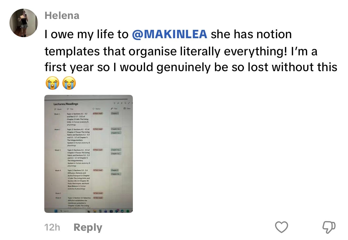Image resolution: width=348 pixels, height=240 pixels.
Task: Click the Edge browser icon in photographed taskbar
Action: point(122,211)
